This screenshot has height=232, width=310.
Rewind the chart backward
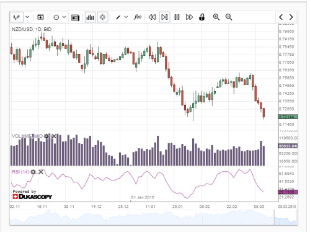pyautogui.click(x=152, y=17)
